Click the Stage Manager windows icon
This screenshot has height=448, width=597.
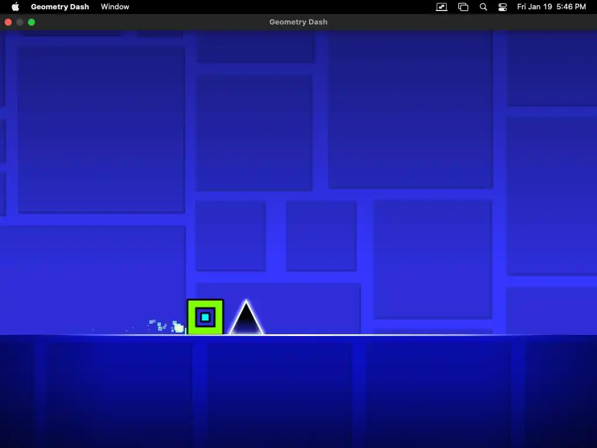pyautogui.click(x=463, y=7)
